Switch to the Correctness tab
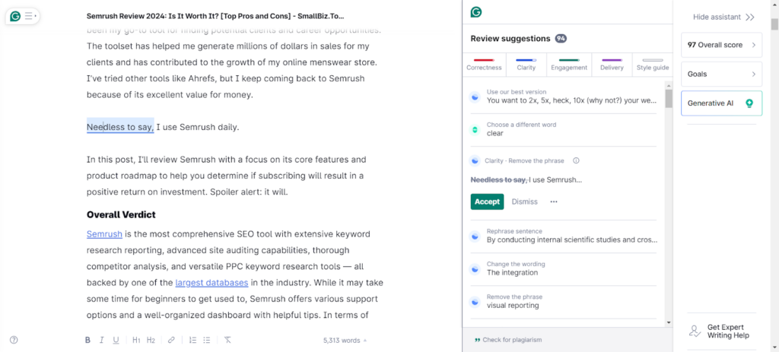 (485, 64)
